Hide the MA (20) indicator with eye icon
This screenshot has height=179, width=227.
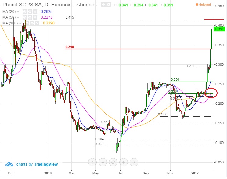(x=25, y=12)
